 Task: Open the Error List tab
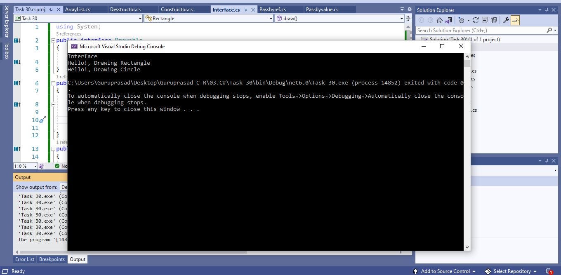25,259
